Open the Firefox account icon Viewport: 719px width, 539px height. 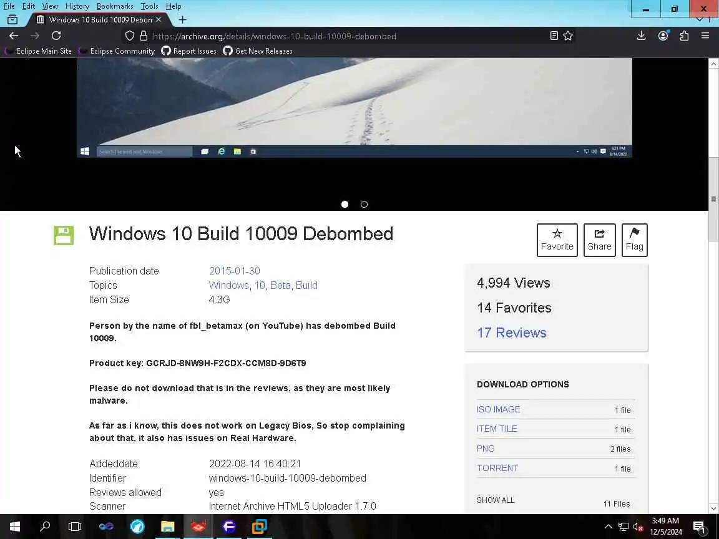tap(663, 36)
